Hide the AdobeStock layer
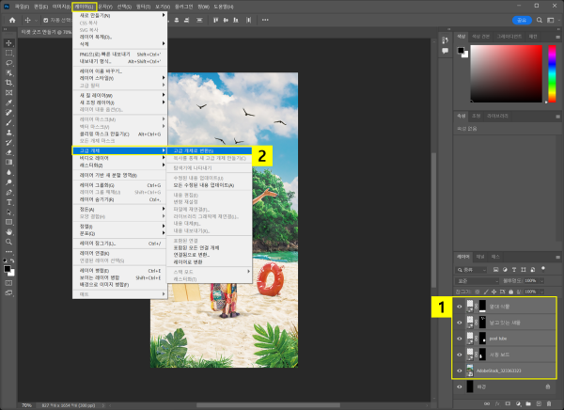This screenshot has height=410, width=564. pyautogui.click(x=460, y=371)
